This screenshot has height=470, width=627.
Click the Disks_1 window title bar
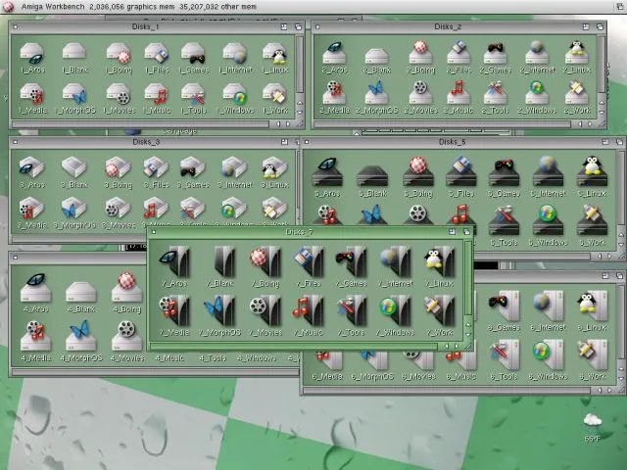click(147, 26)
